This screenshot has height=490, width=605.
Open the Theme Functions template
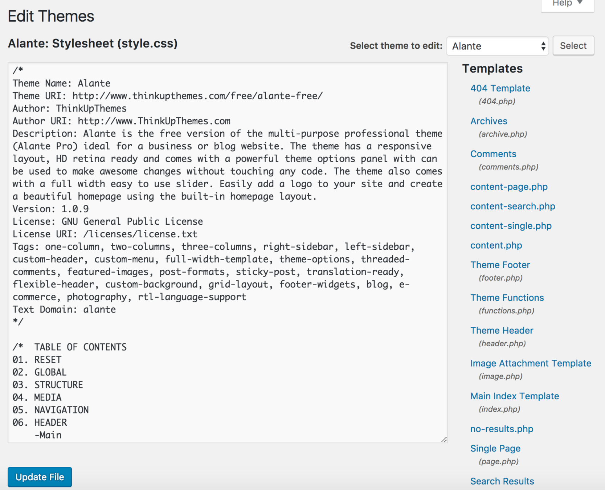coord(507,298)
